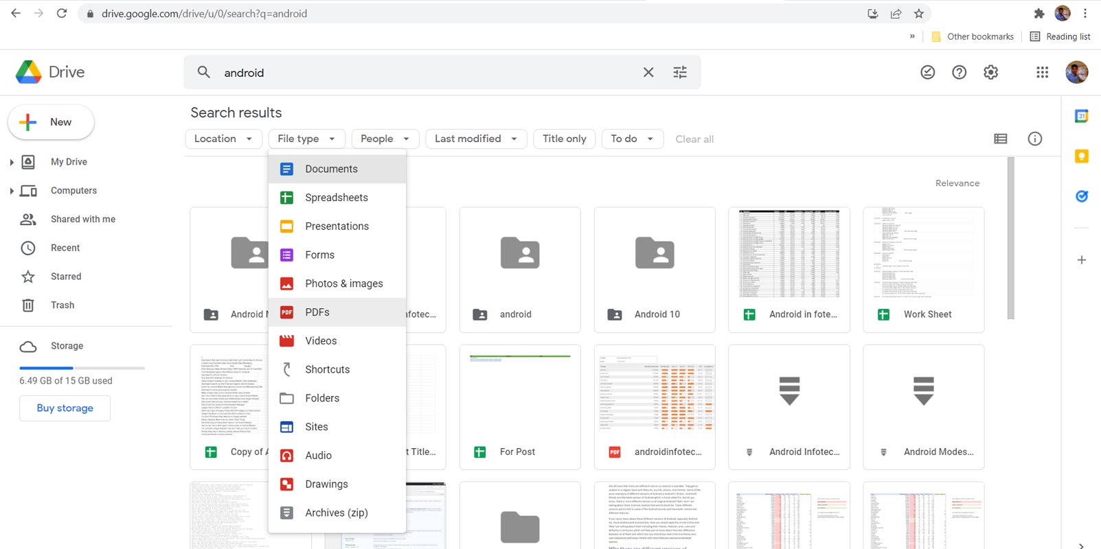This screenshot has height=549, width=1101.
Task: Select Spreadsheets file type
Action: [337, 198]
